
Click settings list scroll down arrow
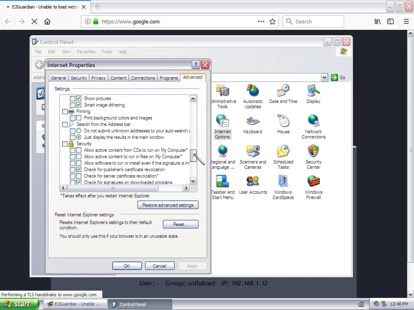point(193,181)
